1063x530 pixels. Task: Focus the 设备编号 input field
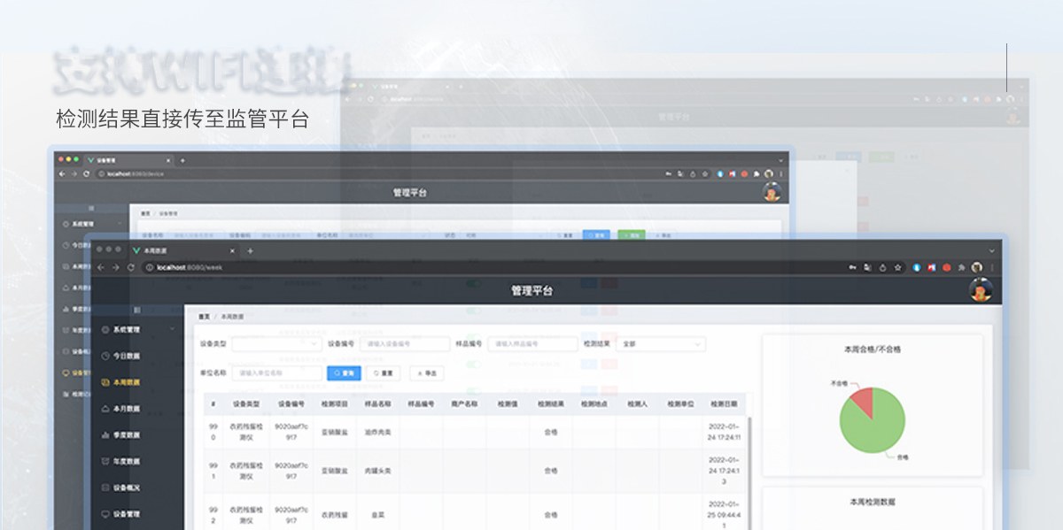pyautogui.click(x=405, y=343)
